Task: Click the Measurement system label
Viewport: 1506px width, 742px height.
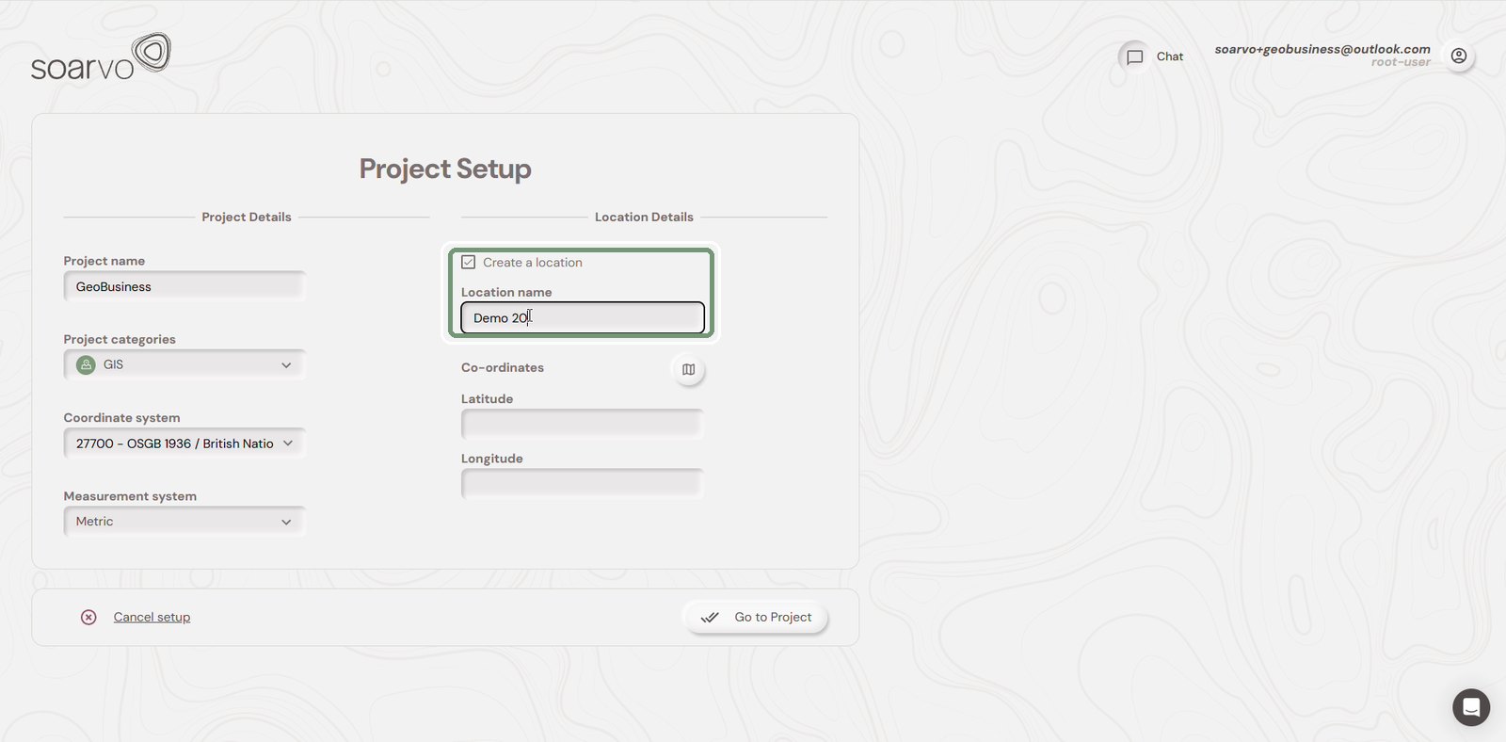Action: (x=130, y=496)
